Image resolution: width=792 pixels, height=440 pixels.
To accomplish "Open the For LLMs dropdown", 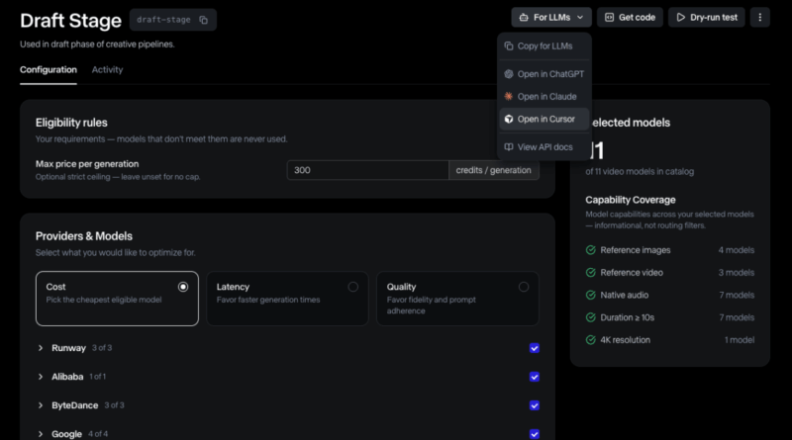I will pos(551,17).
